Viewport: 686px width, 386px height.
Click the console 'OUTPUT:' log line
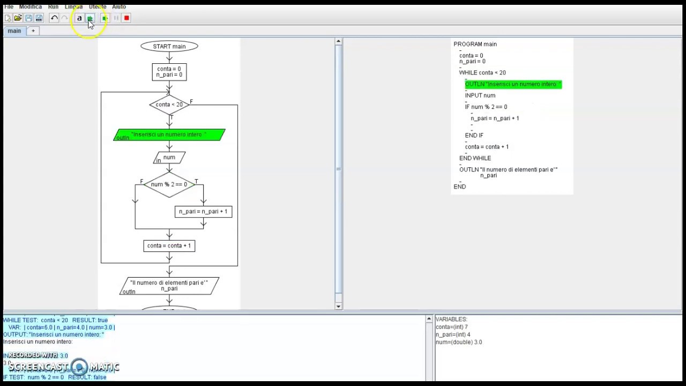(54, 335)
